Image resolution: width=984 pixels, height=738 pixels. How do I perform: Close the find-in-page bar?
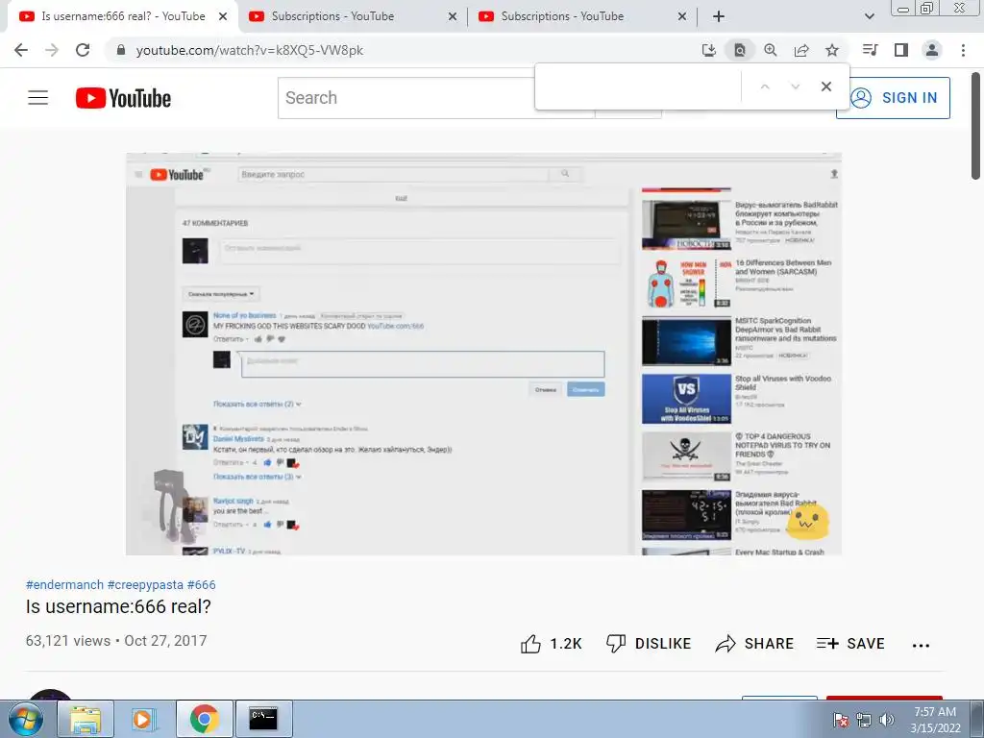point(826,86)
